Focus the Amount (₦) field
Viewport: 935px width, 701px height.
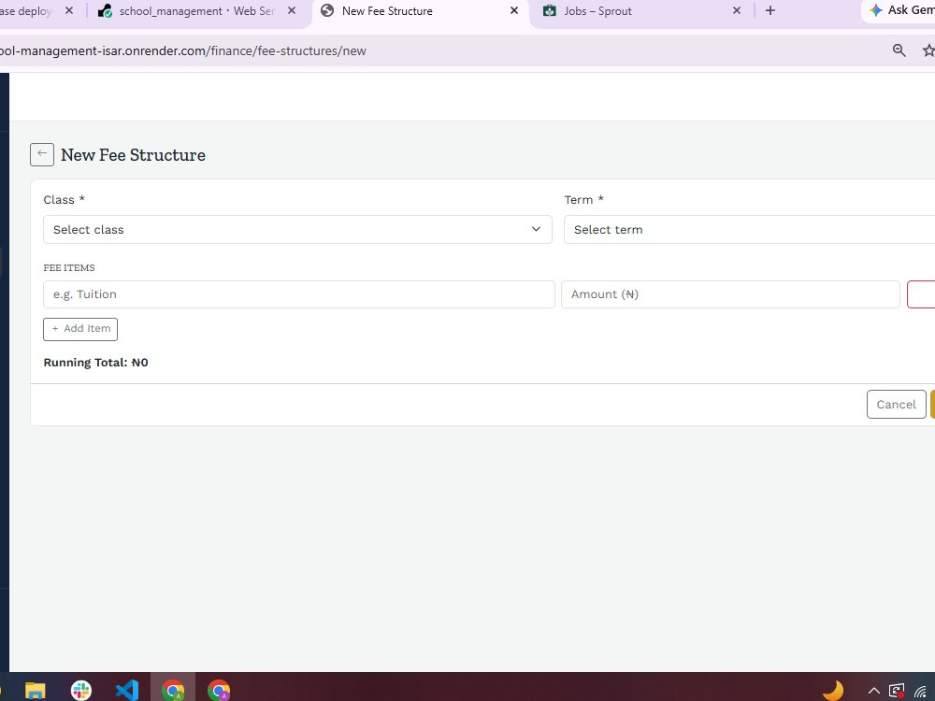tap(730, 294)
